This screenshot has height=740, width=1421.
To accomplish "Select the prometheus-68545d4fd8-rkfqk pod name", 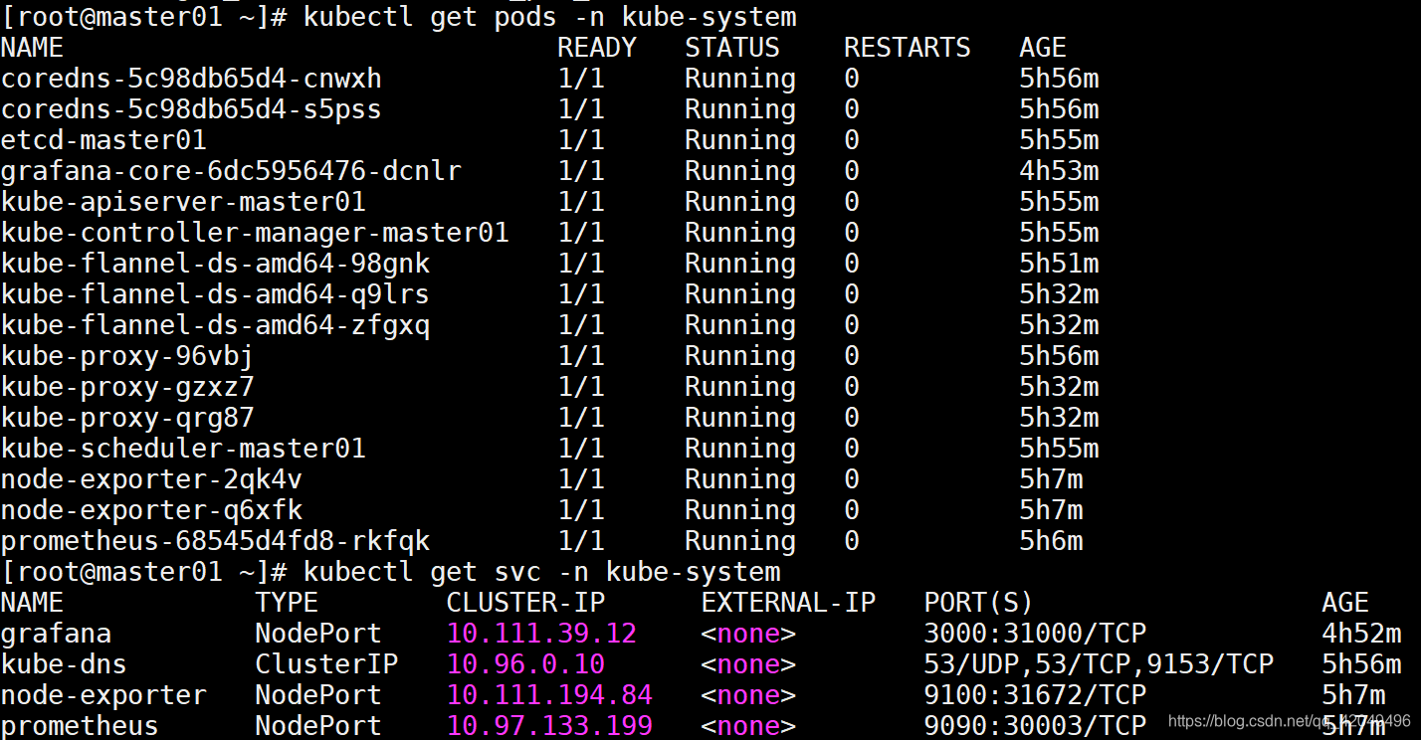I will click(215, 541).
